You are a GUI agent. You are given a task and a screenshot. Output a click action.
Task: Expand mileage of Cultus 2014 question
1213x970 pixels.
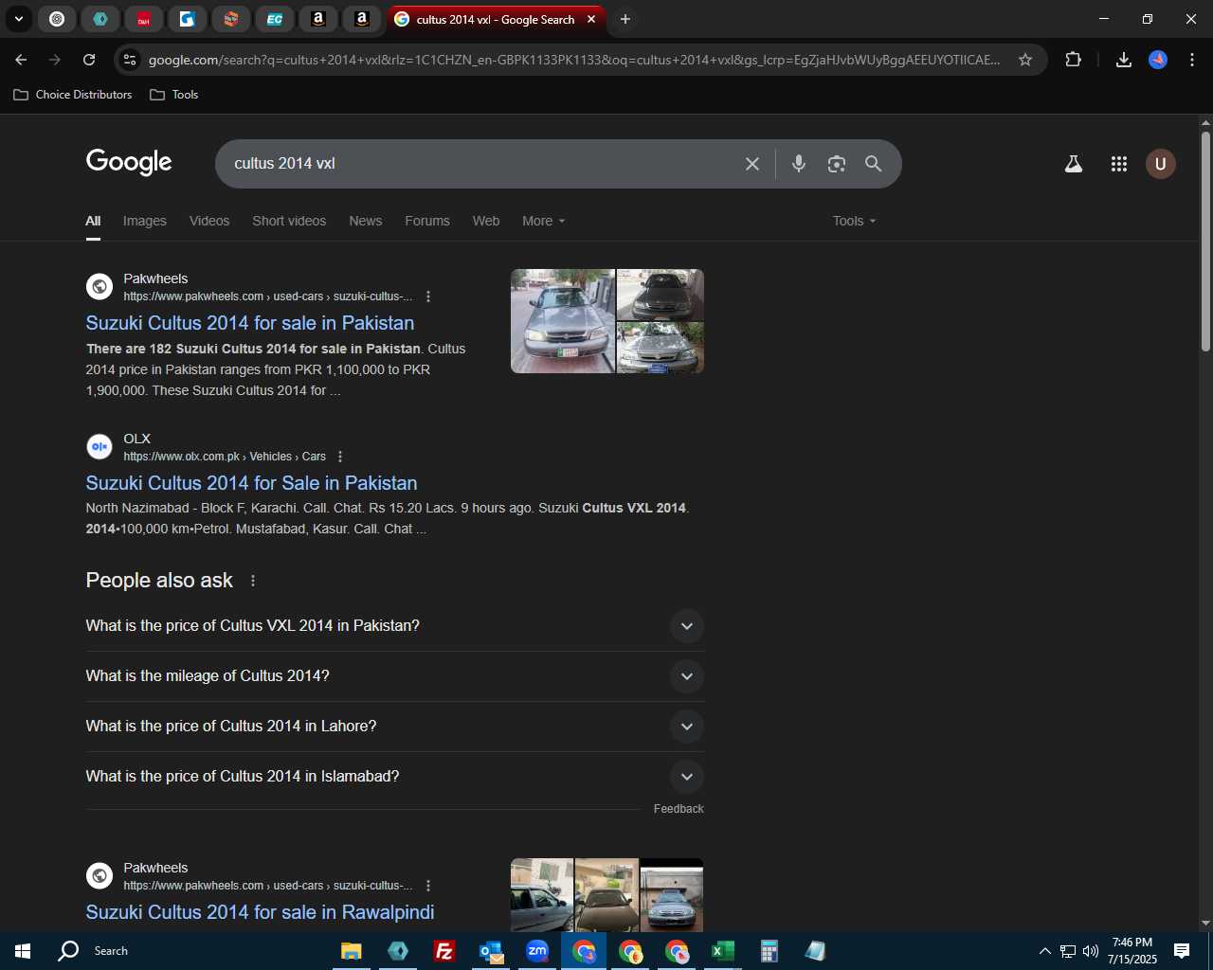pyautogui.click(x=394, y=676)
